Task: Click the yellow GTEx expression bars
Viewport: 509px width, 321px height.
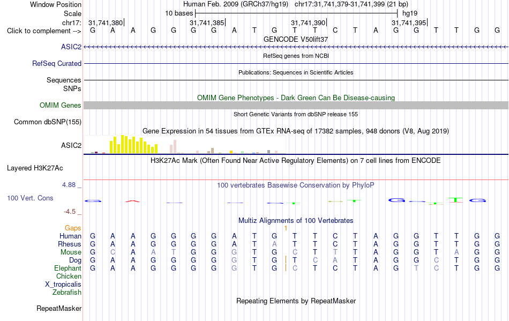Action: [134, 145]
